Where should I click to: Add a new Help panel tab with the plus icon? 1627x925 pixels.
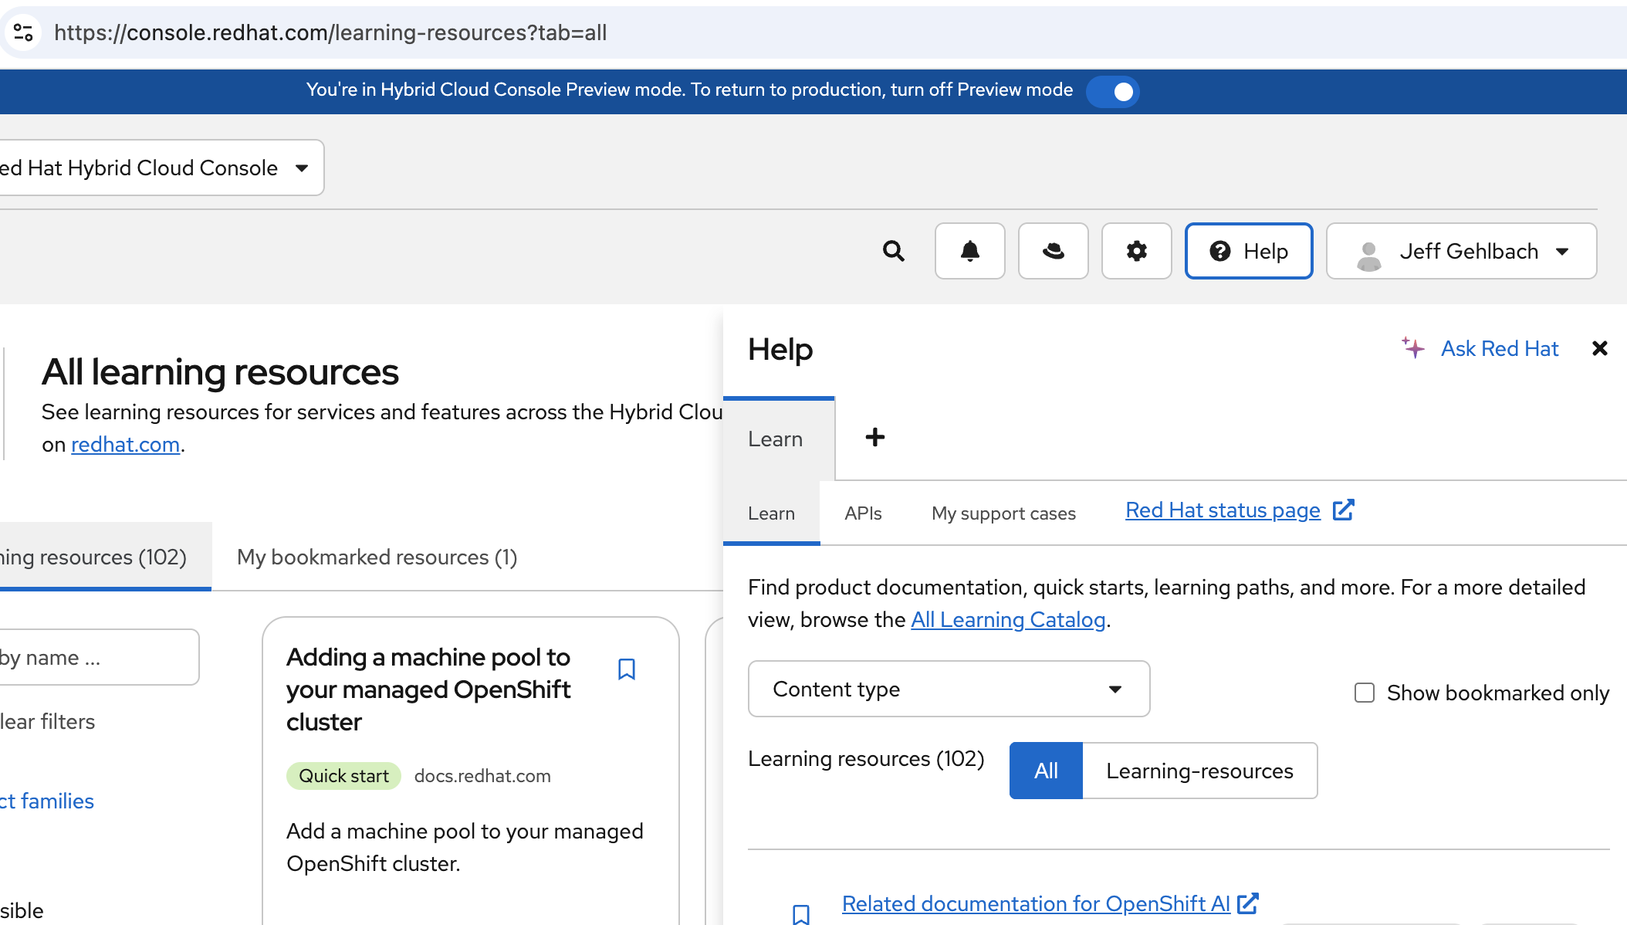(874, 438)
